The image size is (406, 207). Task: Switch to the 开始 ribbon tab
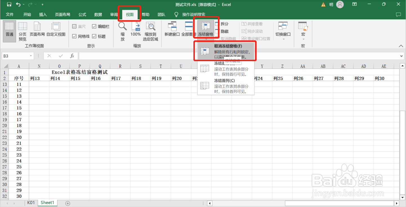(x=27, y=15)
